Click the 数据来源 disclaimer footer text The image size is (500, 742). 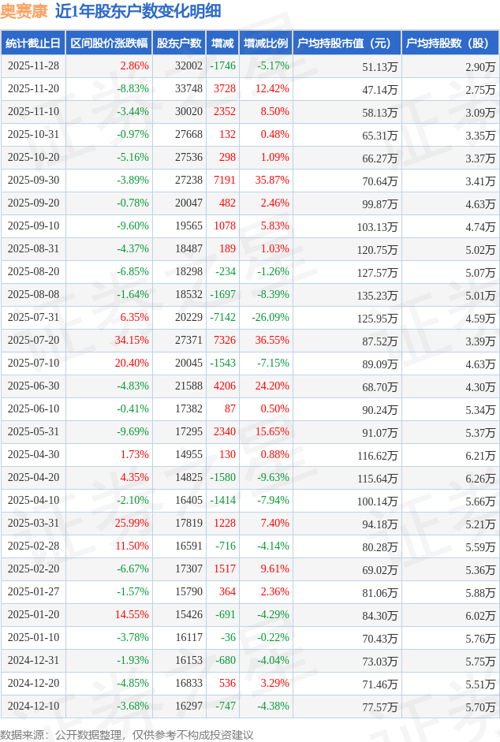[x=126, y=734]
